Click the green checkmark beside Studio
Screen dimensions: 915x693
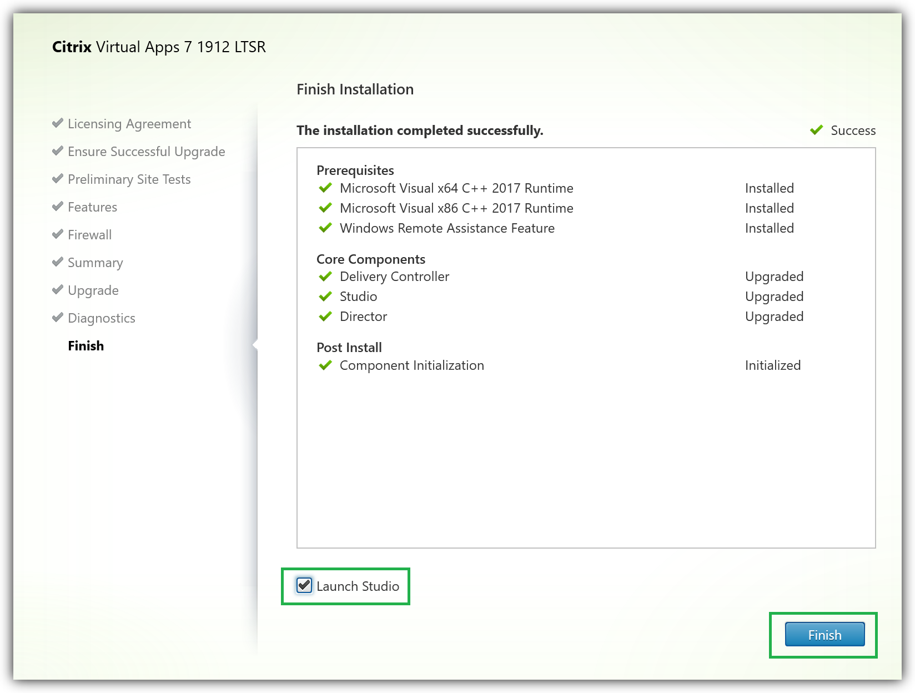[325, 297]
